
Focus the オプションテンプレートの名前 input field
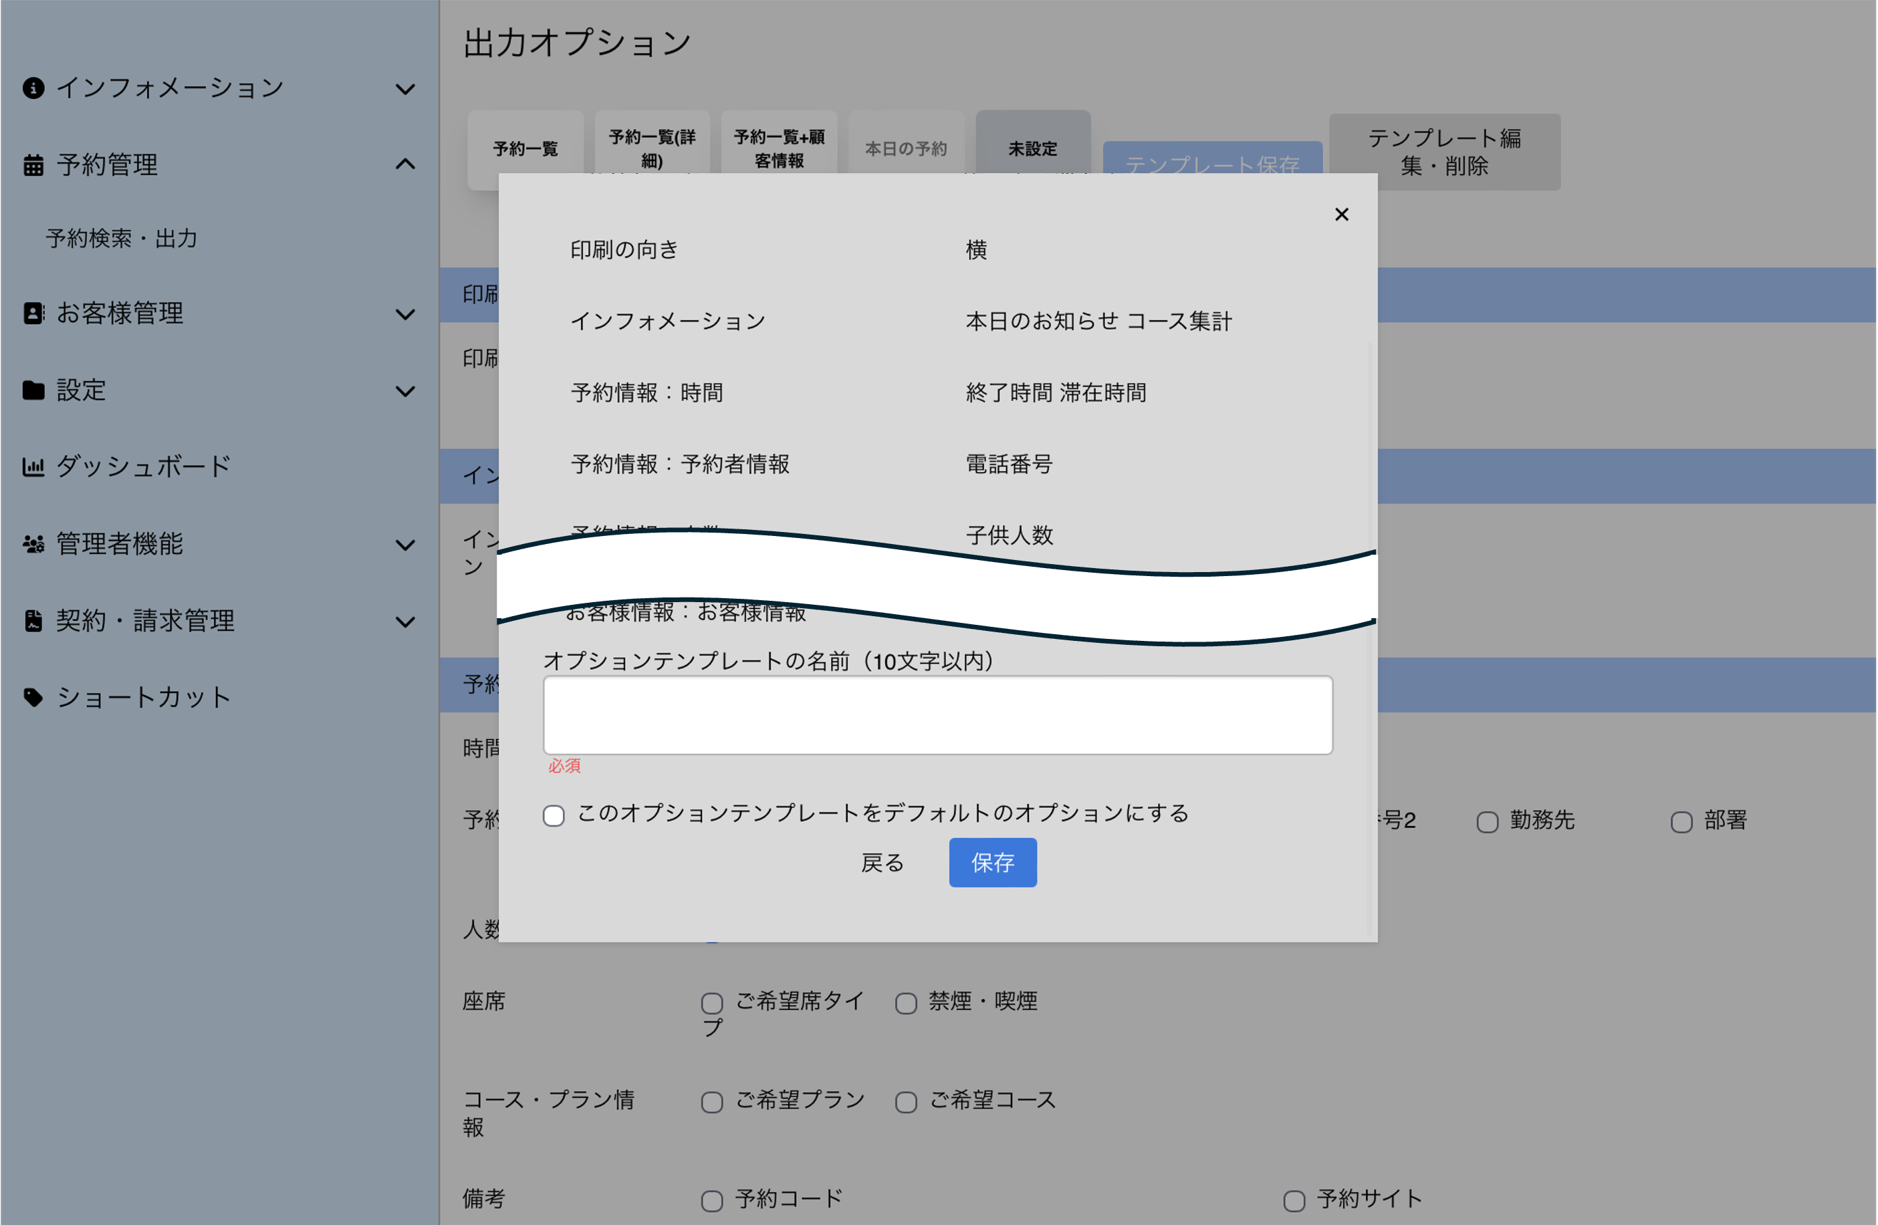tap(937, 714)
